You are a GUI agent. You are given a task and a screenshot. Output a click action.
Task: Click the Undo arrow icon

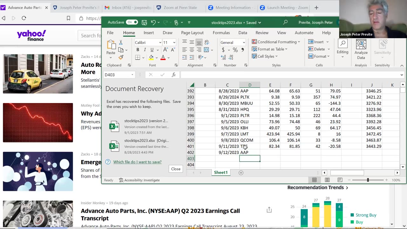154,22
